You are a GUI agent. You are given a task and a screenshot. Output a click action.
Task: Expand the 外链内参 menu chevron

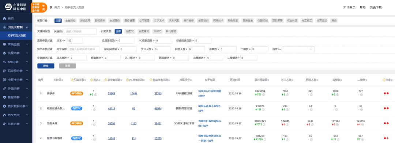pyautogui.click(x=27, y=89)
